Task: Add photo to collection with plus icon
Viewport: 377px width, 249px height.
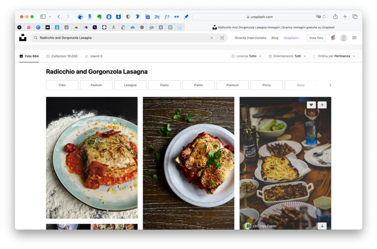Action: click(322, 105)
